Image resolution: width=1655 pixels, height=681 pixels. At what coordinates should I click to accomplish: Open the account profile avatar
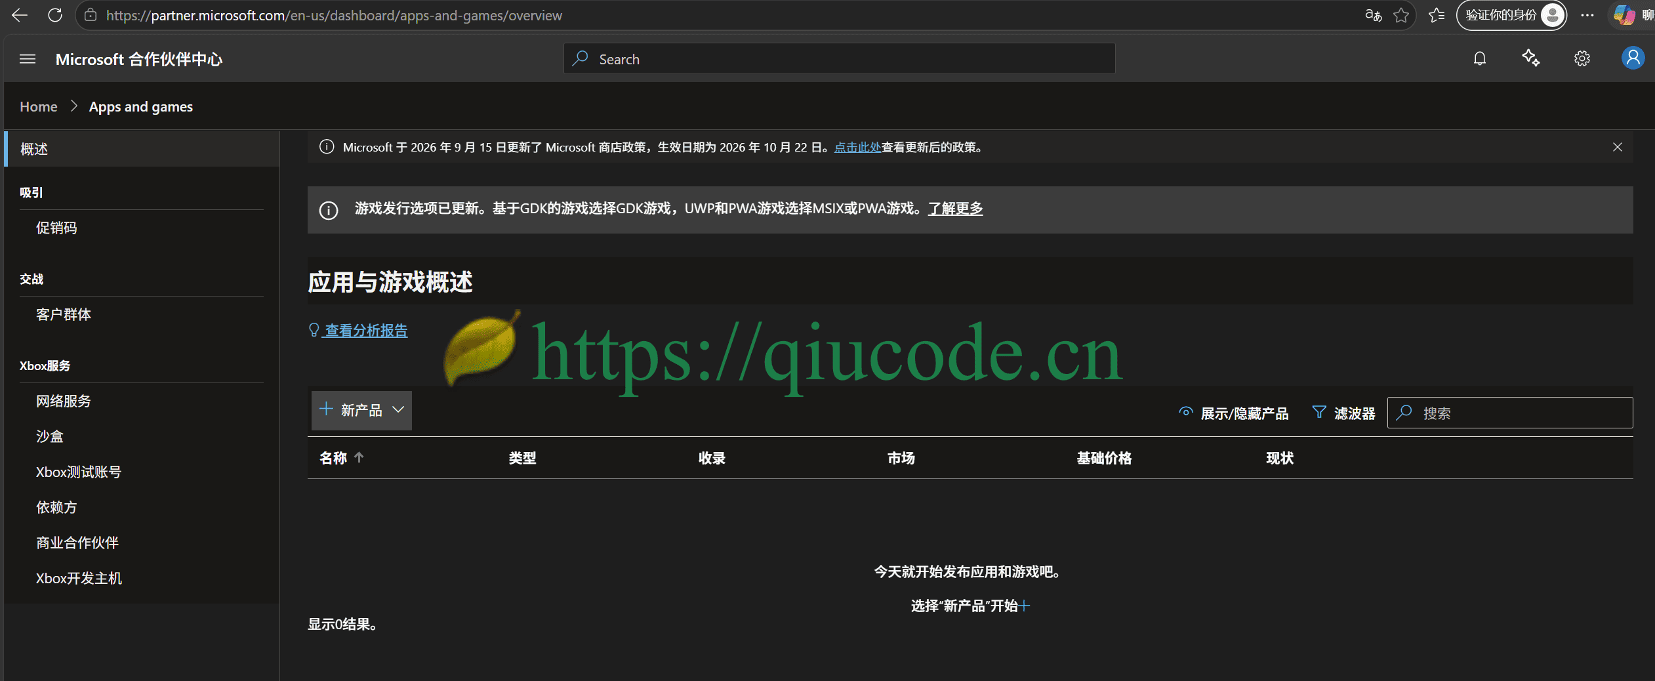pyautogui.click(x=1633, y=58)
